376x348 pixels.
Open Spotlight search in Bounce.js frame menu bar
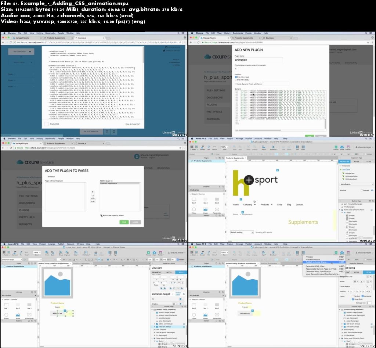pos(178,33)
